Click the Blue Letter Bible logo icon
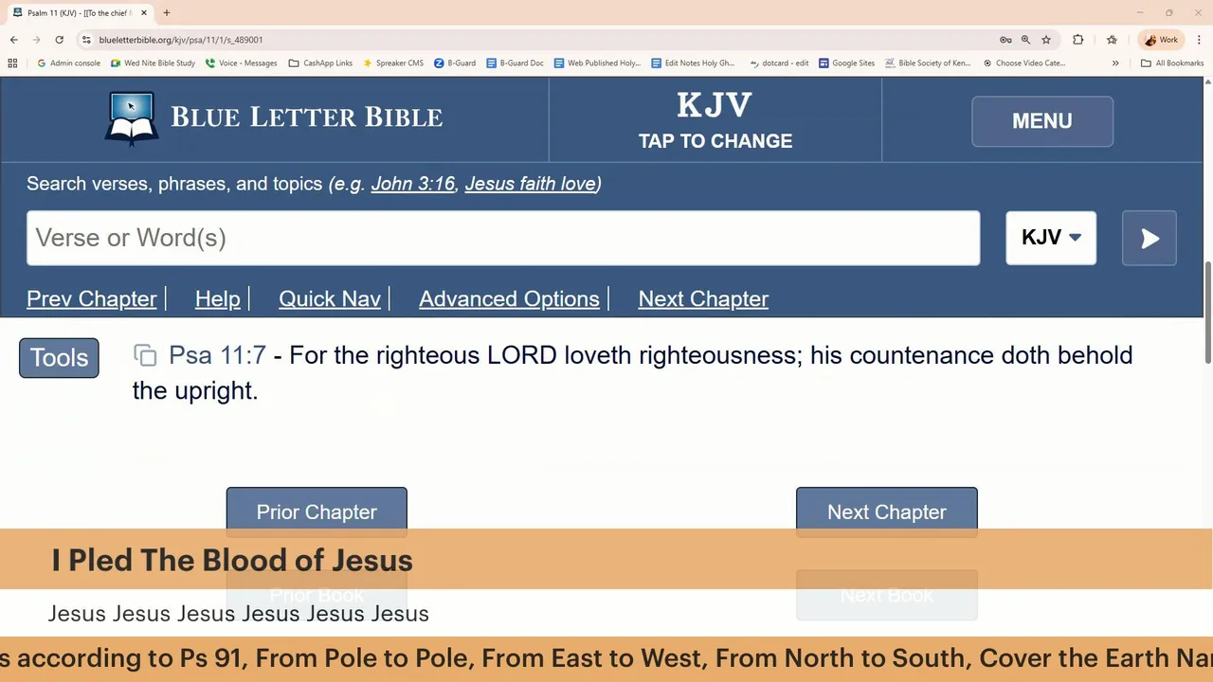This screenshot has width=1213, height=682. tap(131, 117)
